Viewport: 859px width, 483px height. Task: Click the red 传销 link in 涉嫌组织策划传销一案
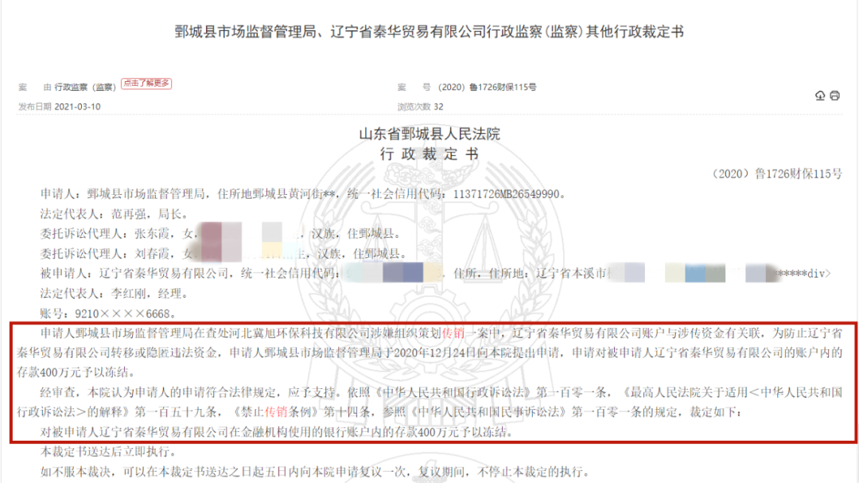[453, 333]
